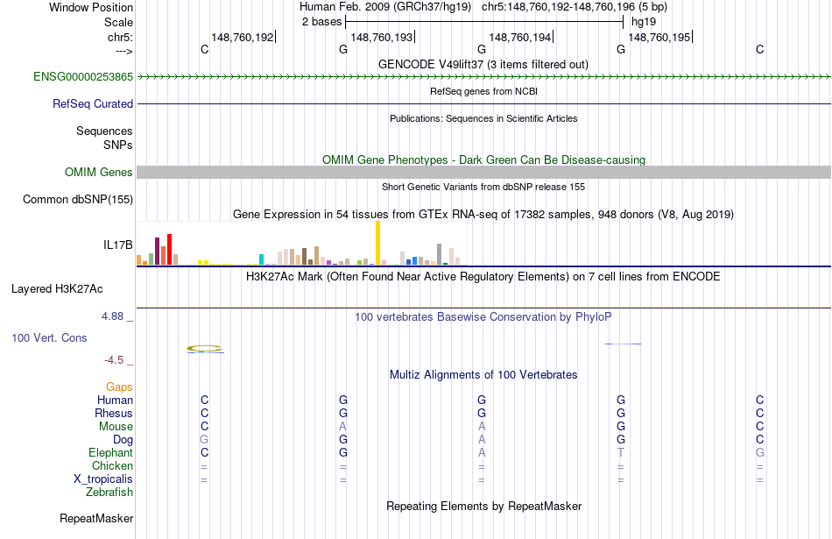Click the 148,760,193 position marker

pyautogui.click(x=382, y=37)
